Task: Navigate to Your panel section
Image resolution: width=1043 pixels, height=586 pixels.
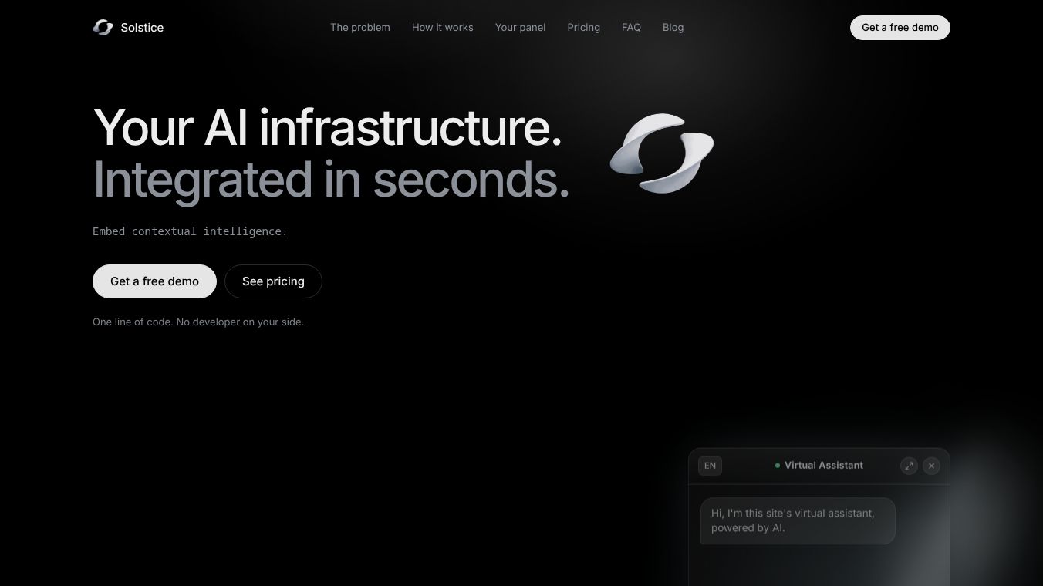Action: coord(521,28)
